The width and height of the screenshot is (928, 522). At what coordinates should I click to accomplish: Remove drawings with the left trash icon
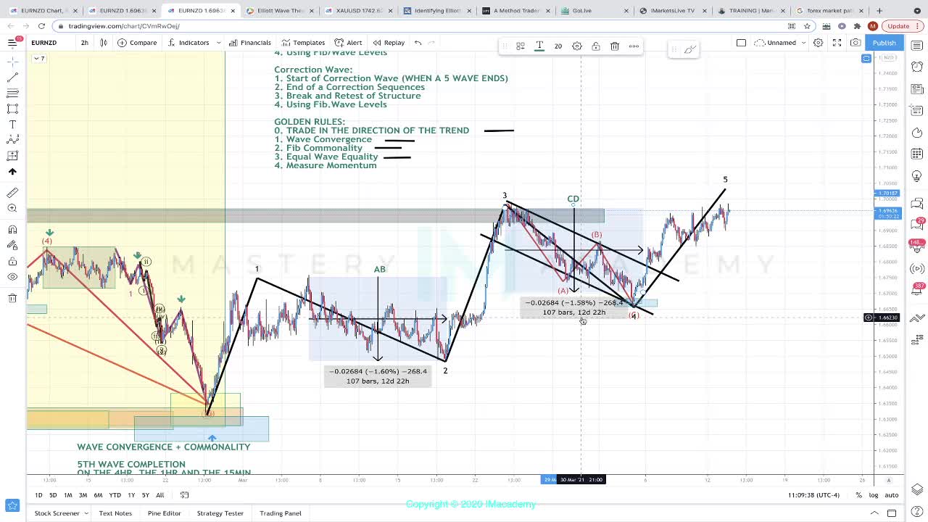pyautogui.click(x=12, y=298)
